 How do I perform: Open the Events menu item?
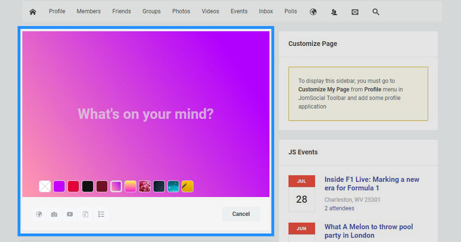click(x=239, y=11)
